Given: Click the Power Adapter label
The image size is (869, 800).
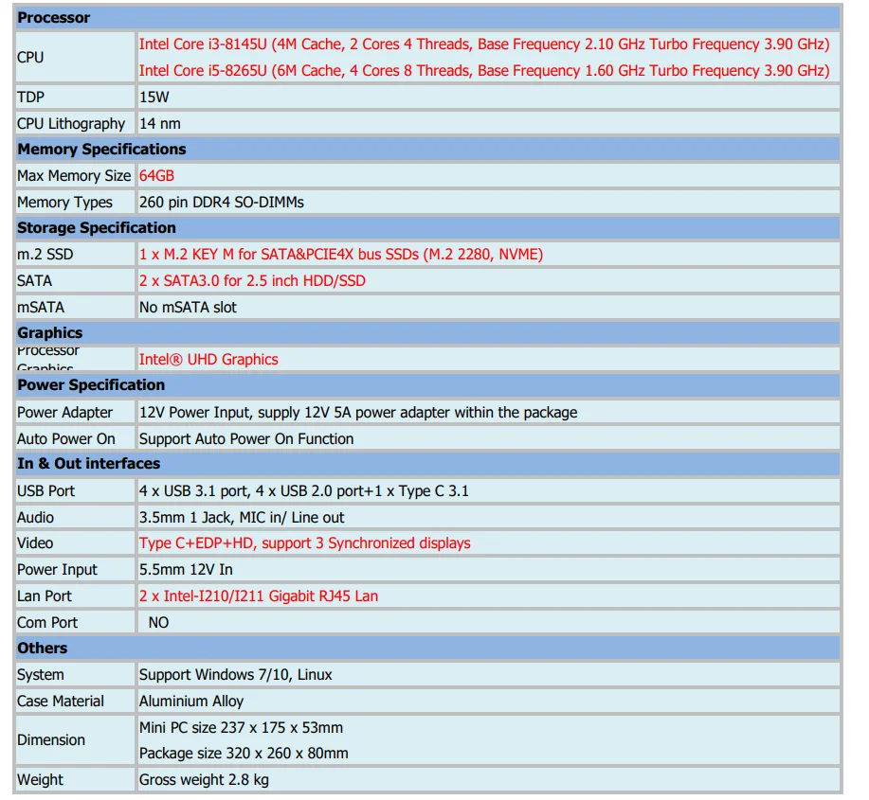Looking at the screenshot, I should pos(64,413).
